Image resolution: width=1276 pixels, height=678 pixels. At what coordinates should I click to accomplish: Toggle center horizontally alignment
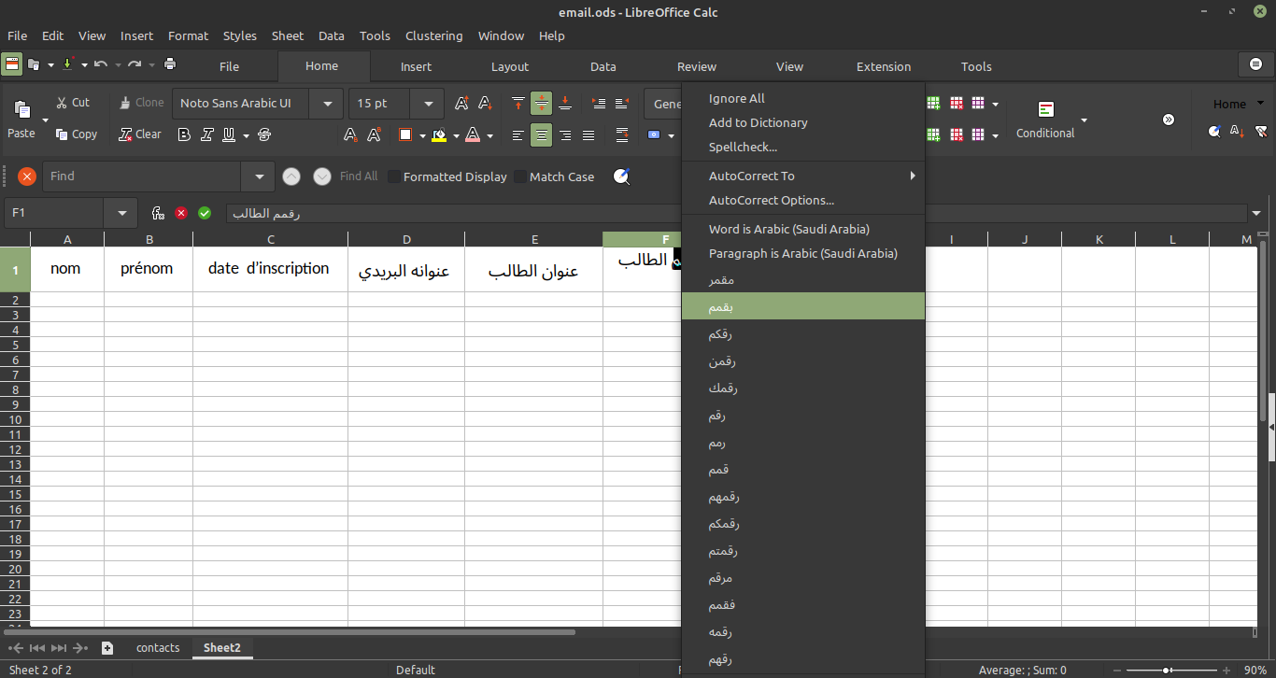(542, 135)
